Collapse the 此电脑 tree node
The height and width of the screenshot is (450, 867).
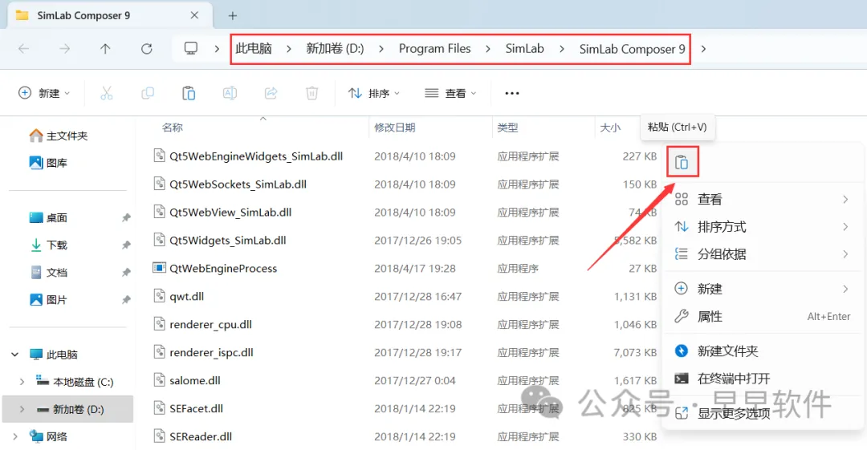[15, 355]
